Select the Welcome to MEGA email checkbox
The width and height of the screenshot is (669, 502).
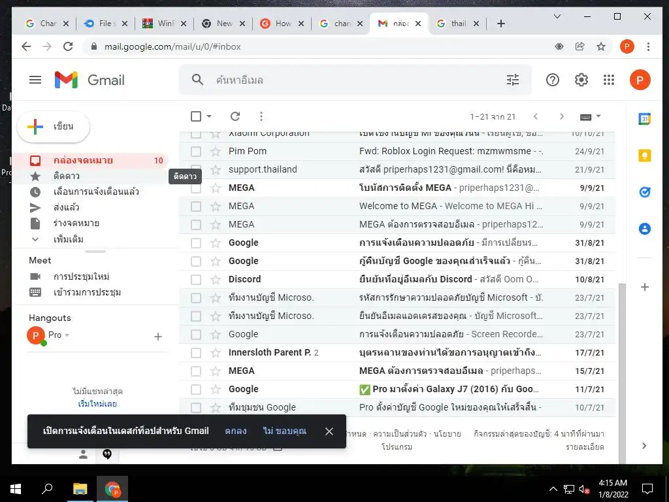(x=196, y=206)
